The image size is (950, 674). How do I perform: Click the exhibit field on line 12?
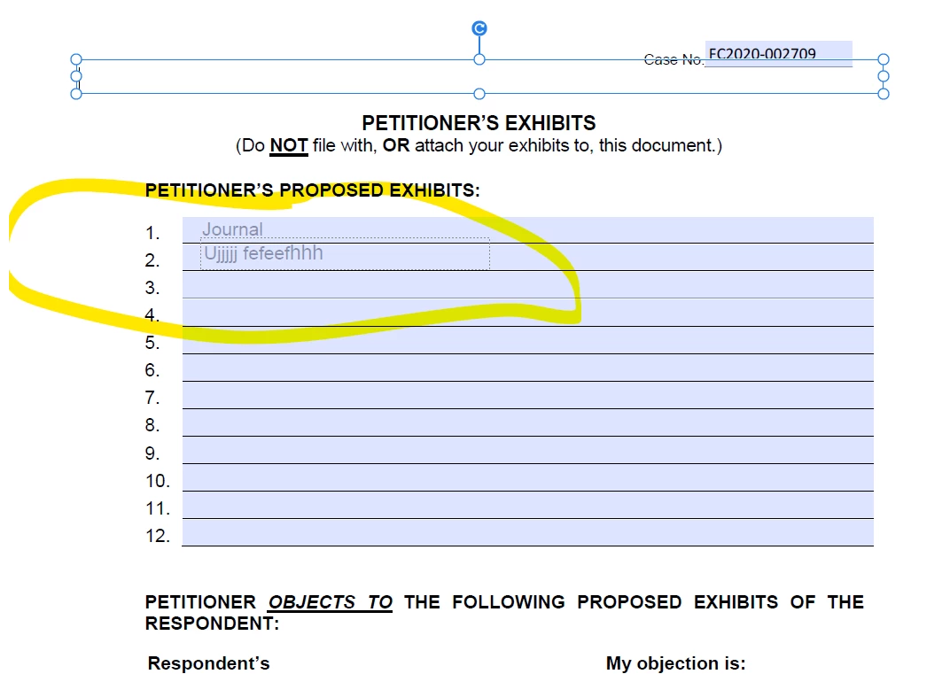point(527,533)
